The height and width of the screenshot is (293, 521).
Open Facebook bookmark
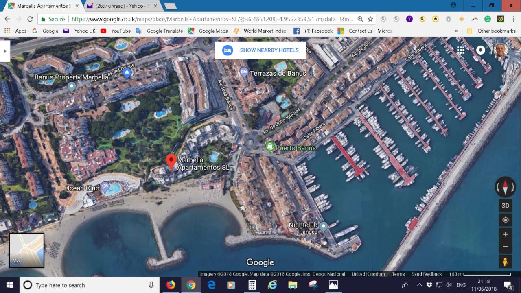313,31
